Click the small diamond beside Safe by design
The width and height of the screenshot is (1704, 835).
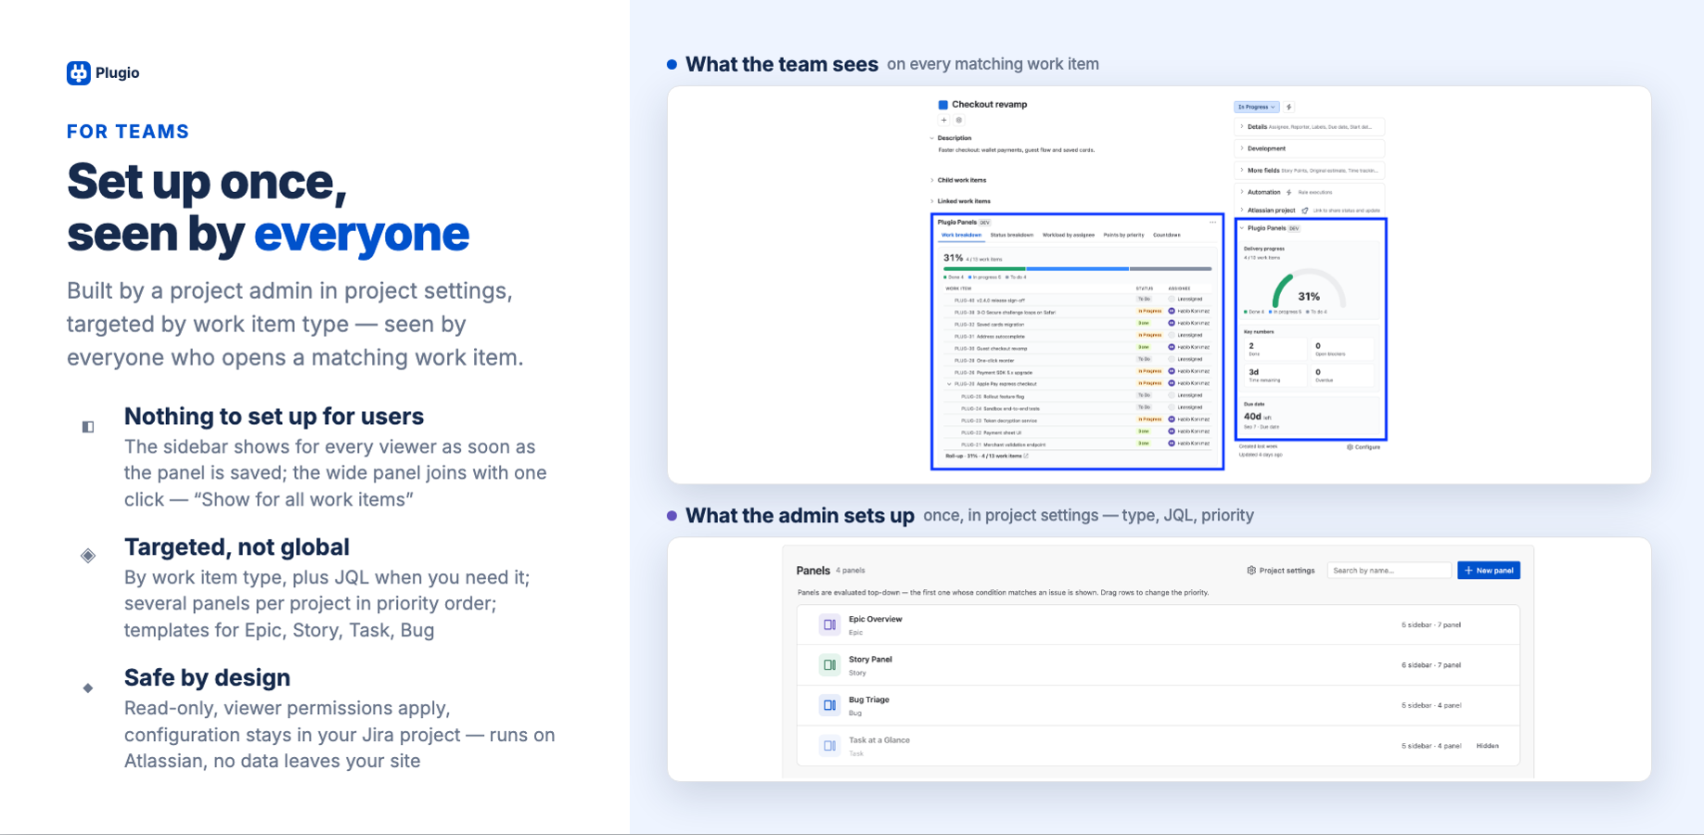coord(88,687)
